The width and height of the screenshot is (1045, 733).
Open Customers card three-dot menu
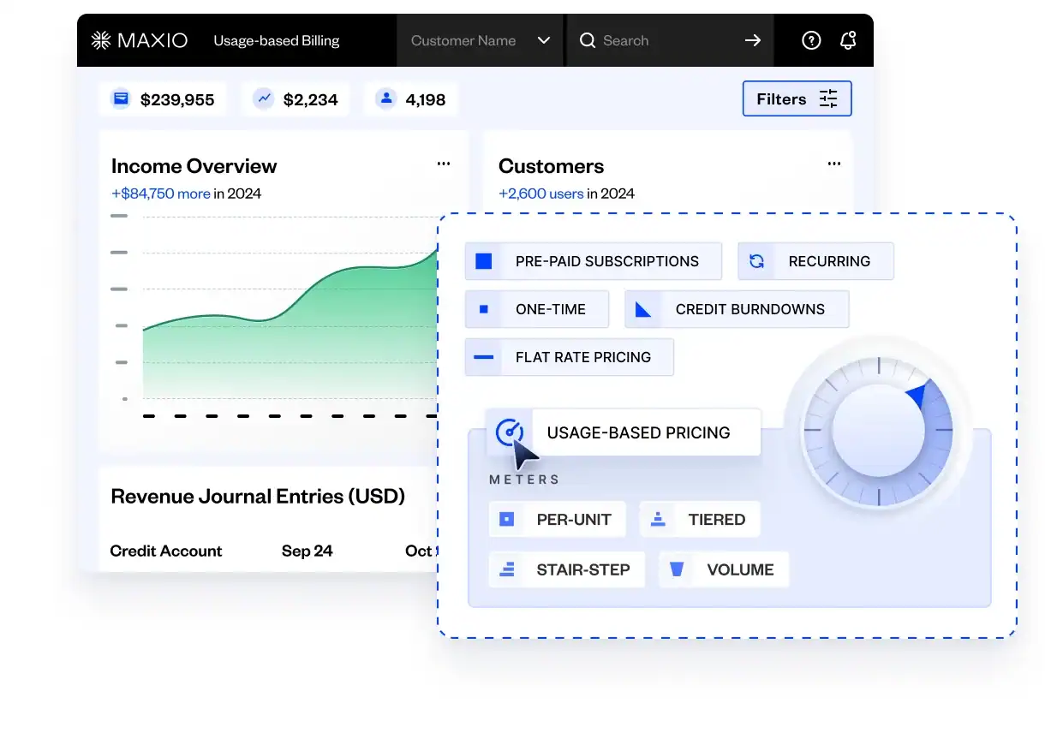tap(833, 164)
